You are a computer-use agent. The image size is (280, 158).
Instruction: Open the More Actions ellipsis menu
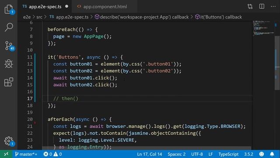273,7
